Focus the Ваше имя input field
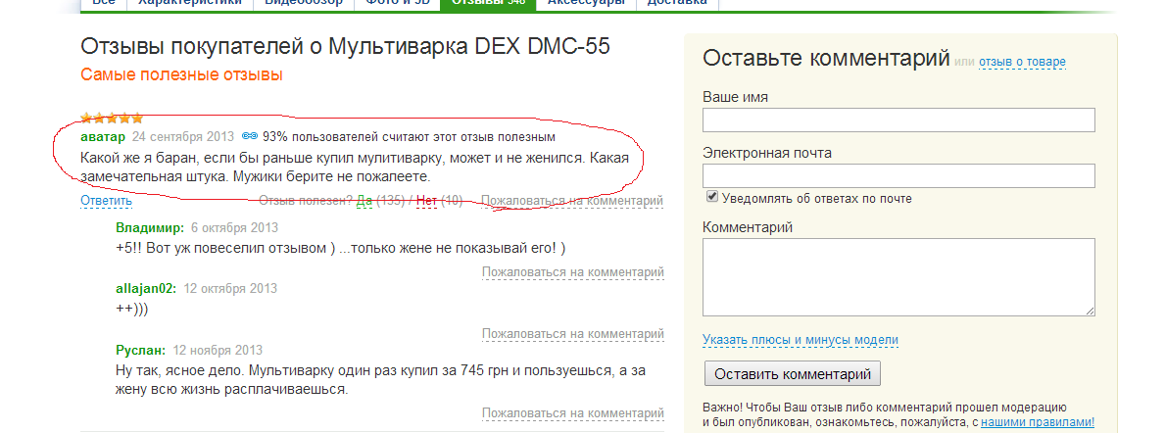 [898, 120]
